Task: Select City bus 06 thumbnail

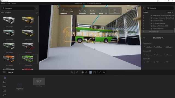Action: point(28,46)
